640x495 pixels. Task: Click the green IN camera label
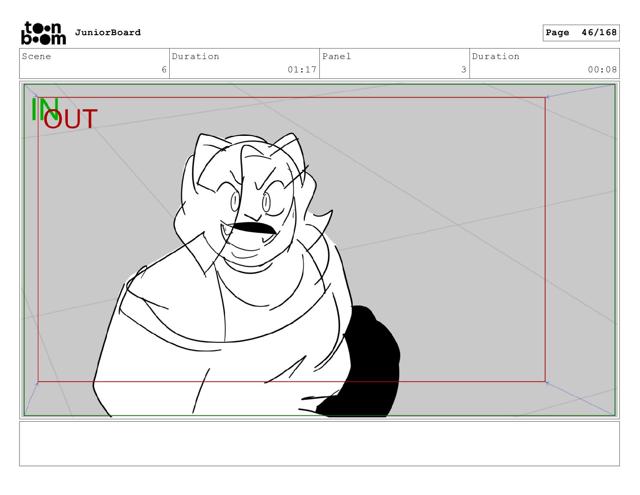coord(45,109)
